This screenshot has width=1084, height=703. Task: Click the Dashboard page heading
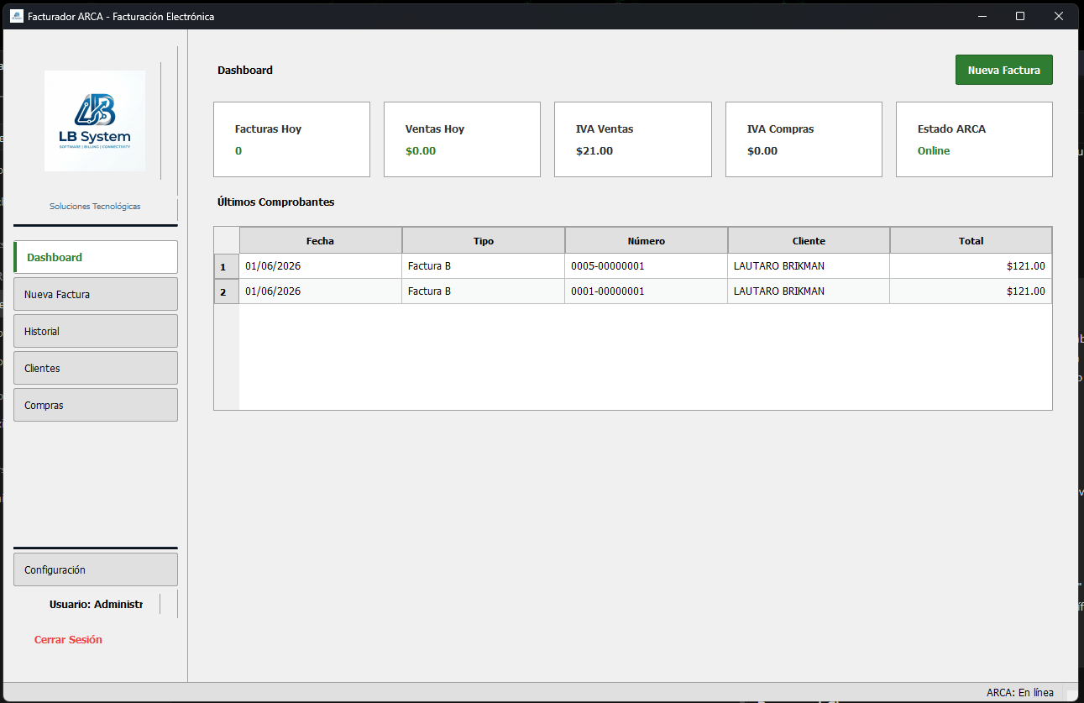click(x=245, y=70)
